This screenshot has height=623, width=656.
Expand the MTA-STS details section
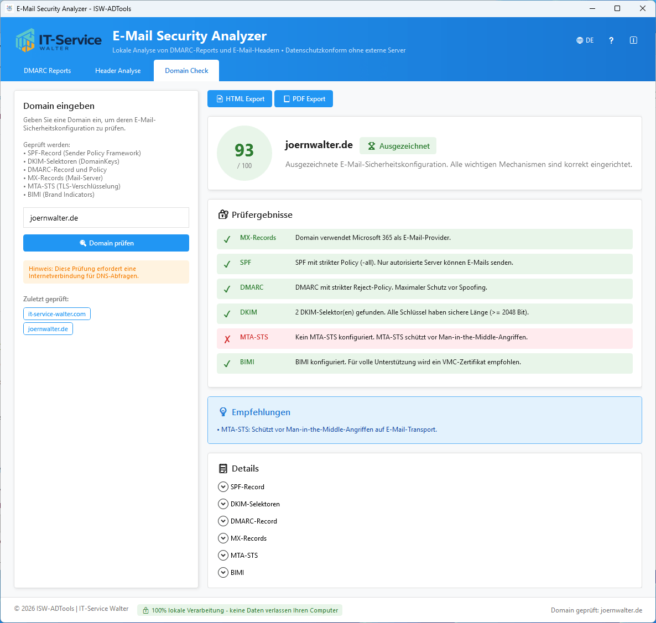click(x=223, y=556)
